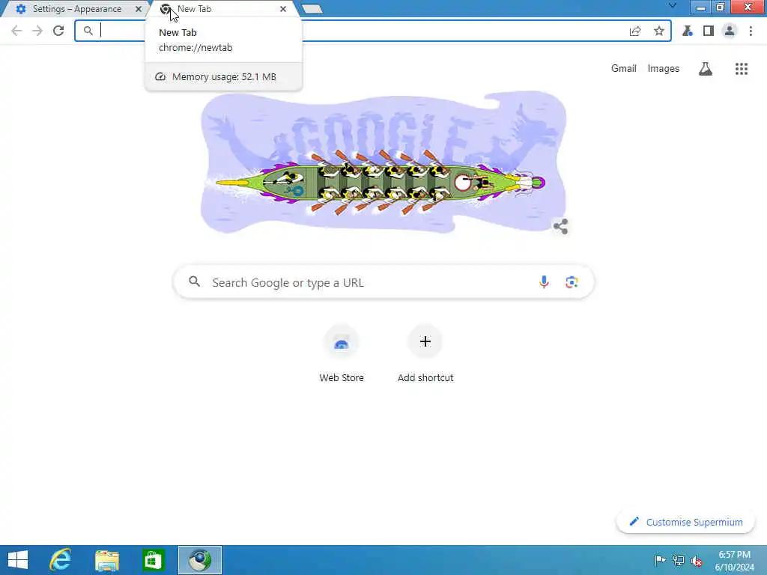Click the Search Google or type a URL box
767x575 pixels.
tap(383, 282)
